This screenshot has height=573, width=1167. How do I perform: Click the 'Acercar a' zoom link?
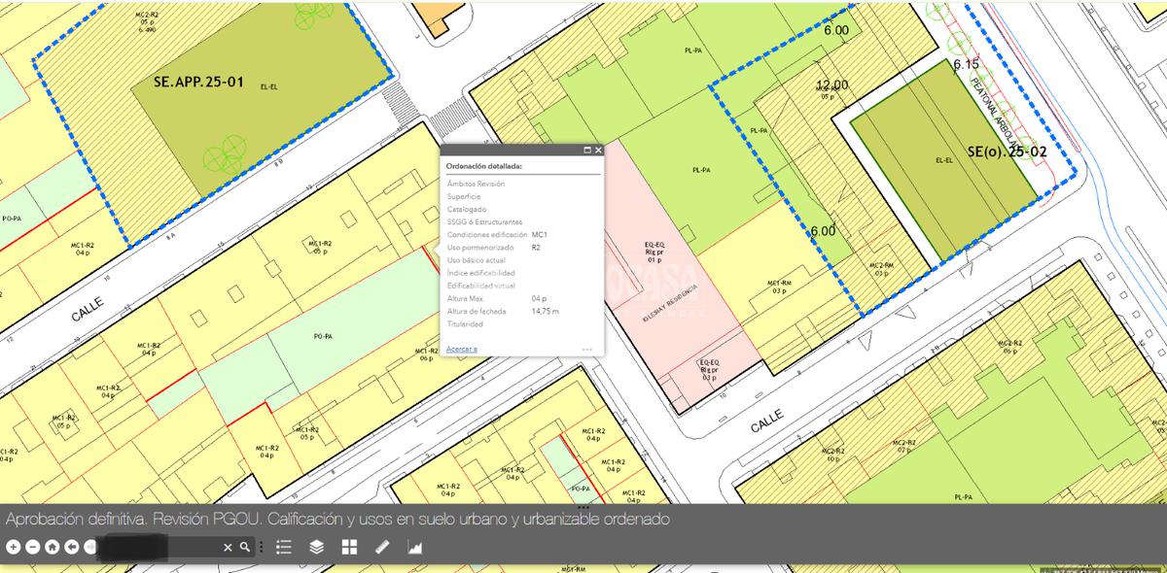tap(462, 349)
